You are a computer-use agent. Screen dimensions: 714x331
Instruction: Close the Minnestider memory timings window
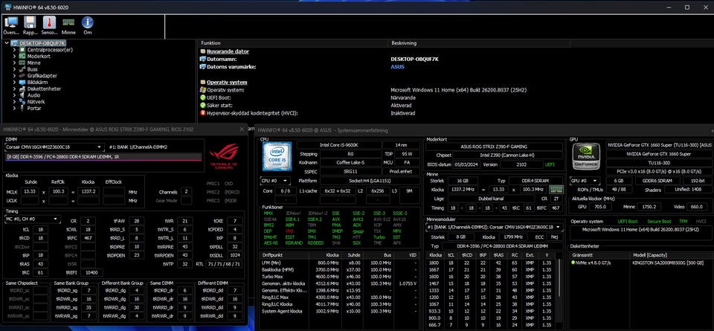242,129
